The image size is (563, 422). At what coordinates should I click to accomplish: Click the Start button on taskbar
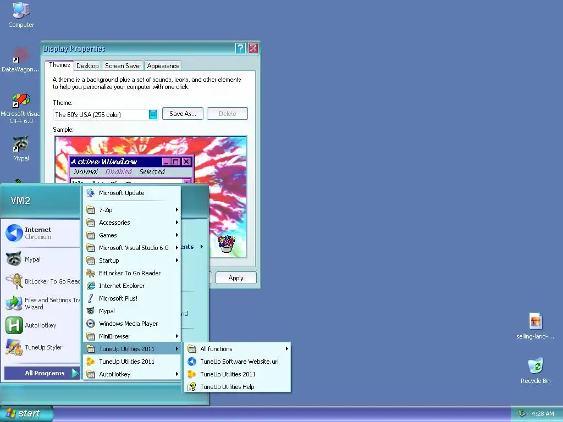[25, 413]
